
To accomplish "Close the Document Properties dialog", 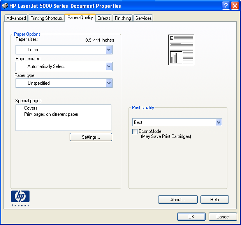I will 235,6.
